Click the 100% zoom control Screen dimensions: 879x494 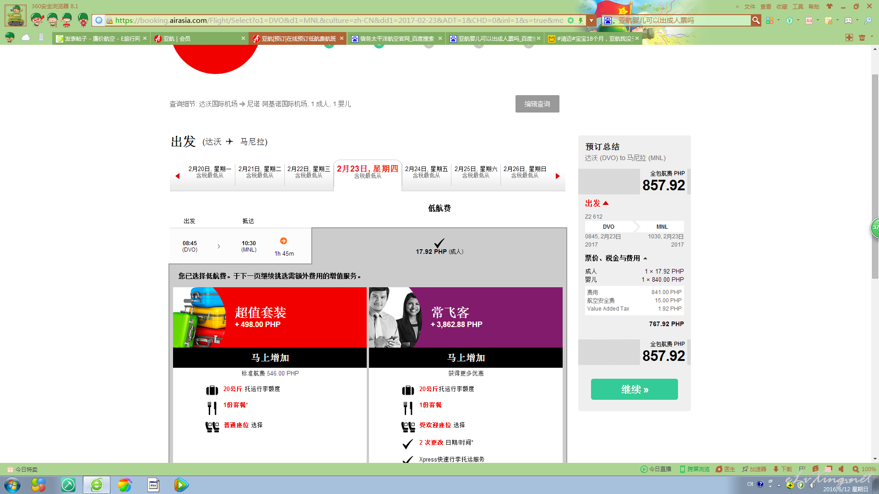click(x=864, y=469)
